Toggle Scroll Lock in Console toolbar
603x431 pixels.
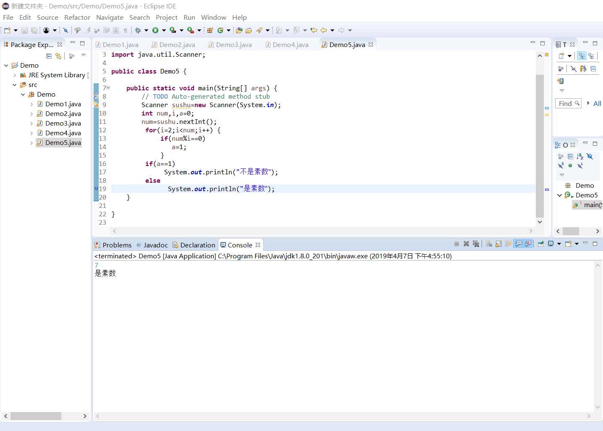tap(498, 244)
